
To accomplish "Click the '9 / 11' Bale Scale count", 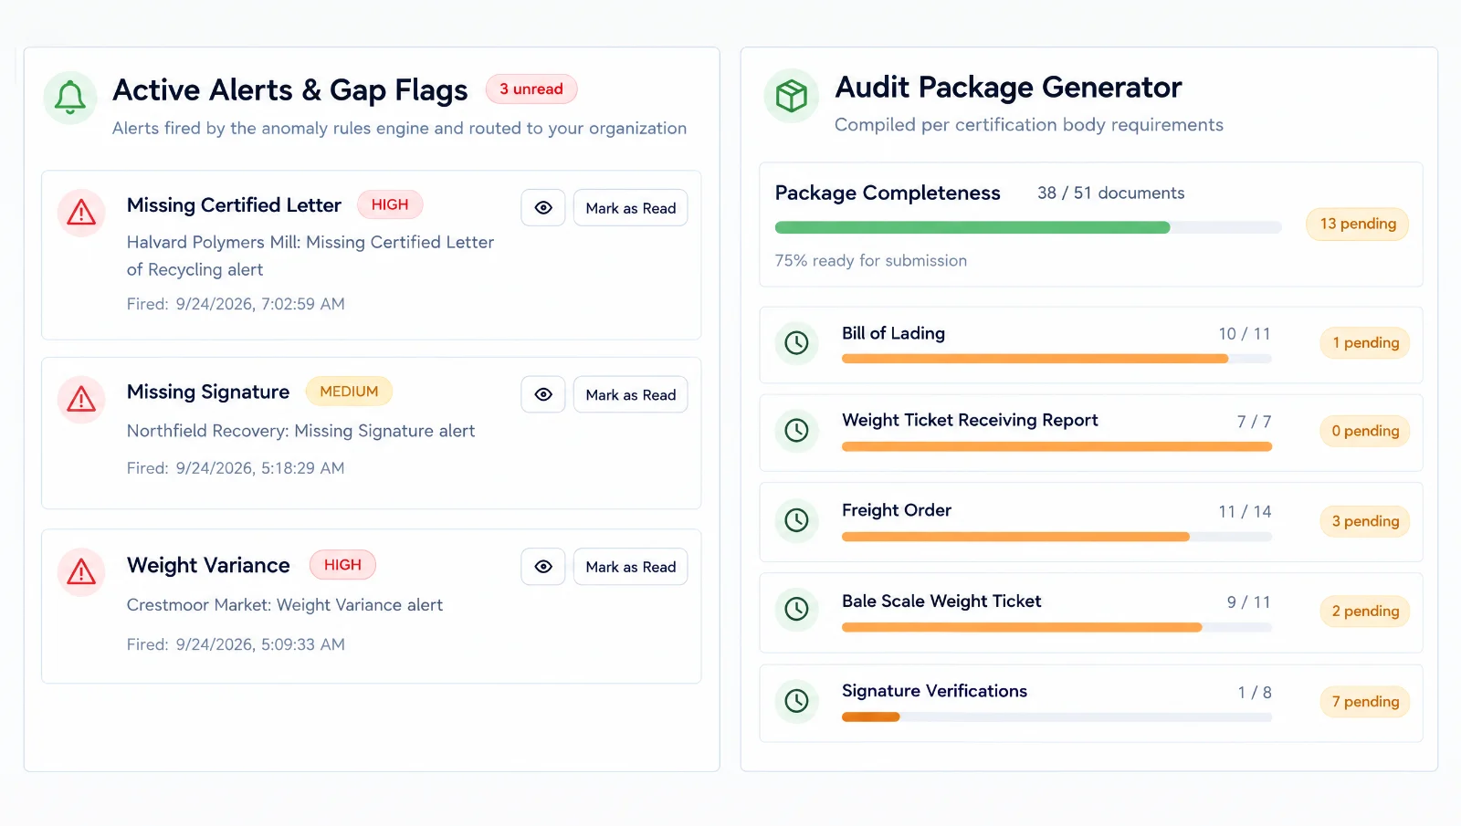I will coord(1248,602).
